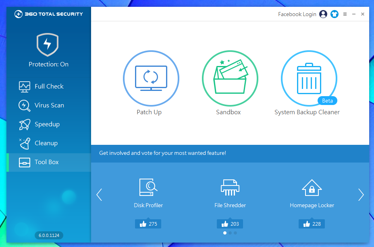Click the Virus Scan magnifier icon
The height and width of the screenshot is (247, 374).
[24, 105]
